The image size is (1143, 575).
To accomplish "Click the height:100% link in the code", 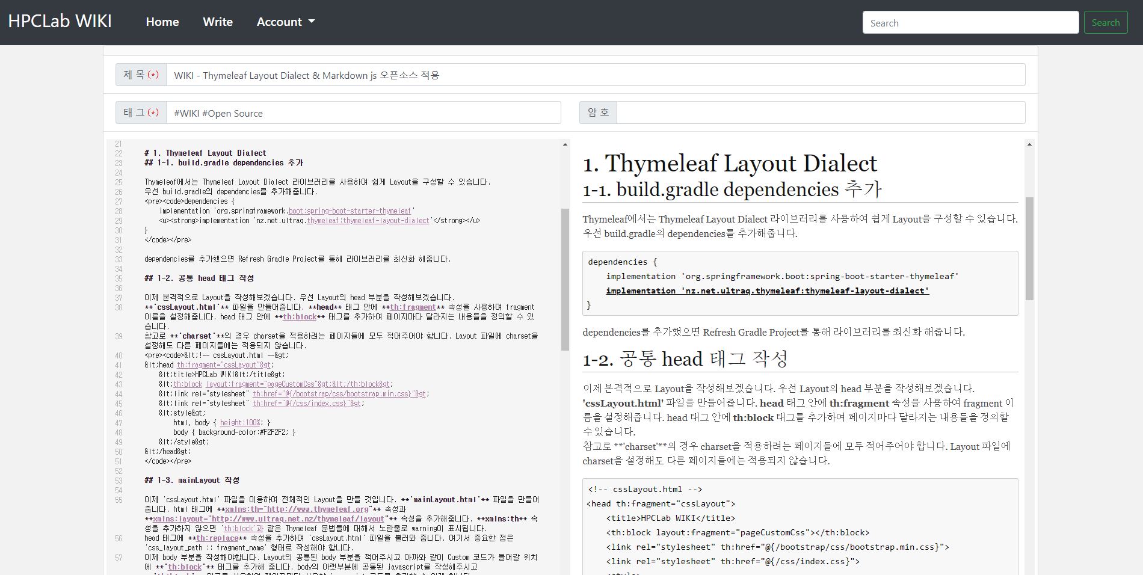I will pyautogui.click(x=241, y=423).
